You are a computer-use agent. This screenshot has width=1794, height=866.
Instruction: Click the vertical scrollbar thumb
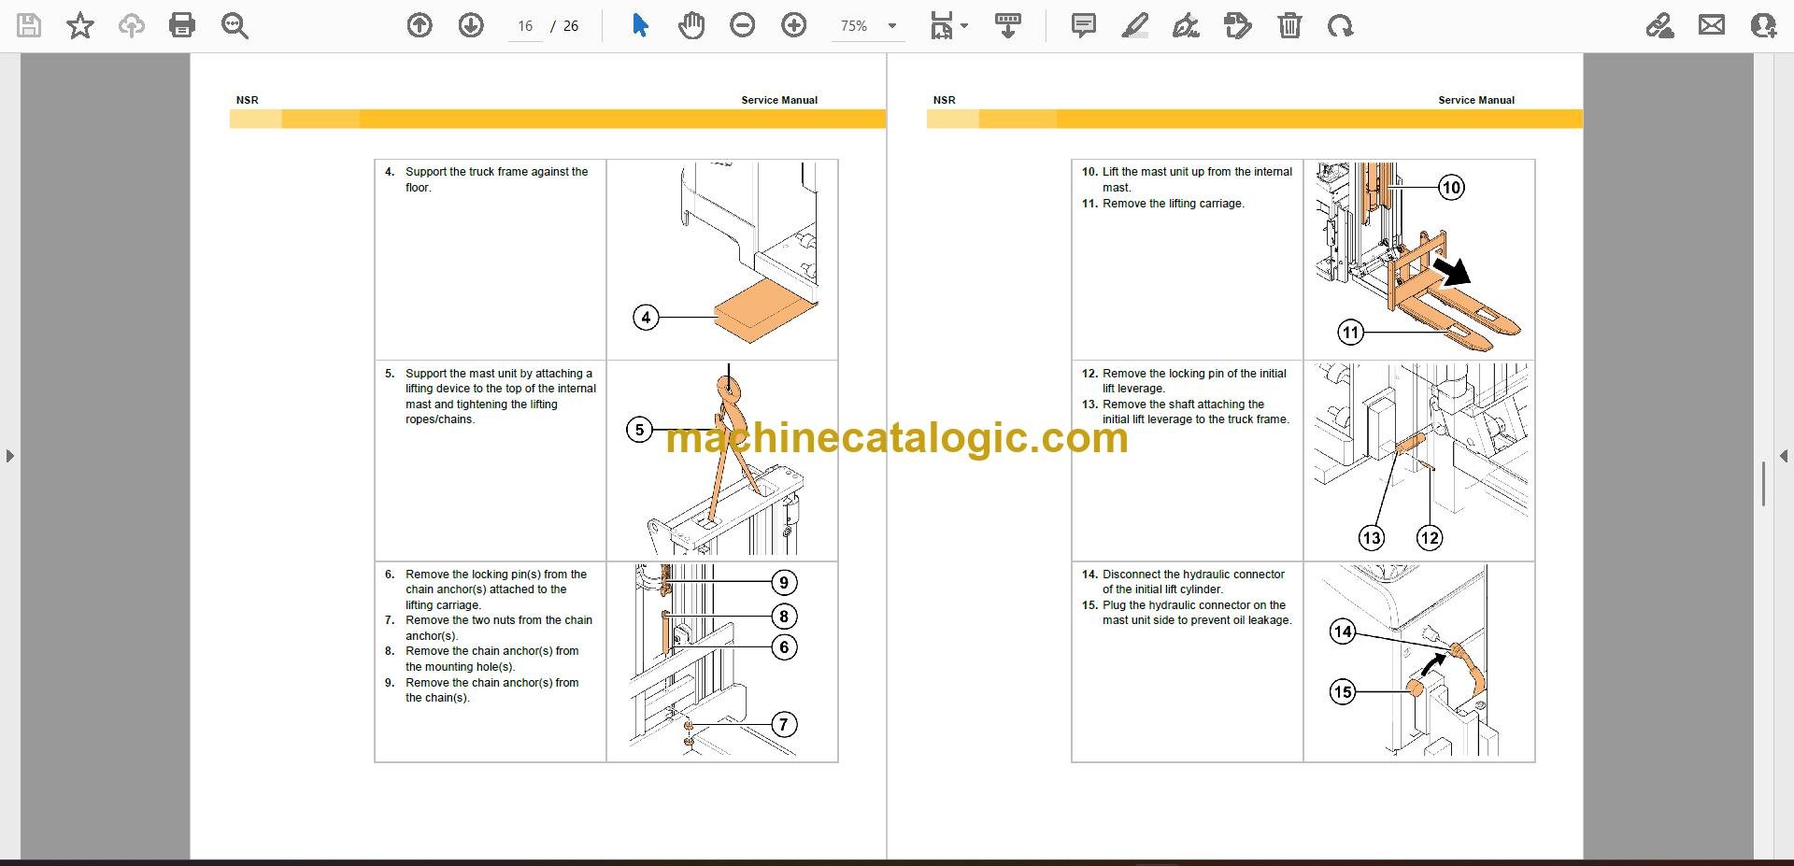coord(1763,484)
